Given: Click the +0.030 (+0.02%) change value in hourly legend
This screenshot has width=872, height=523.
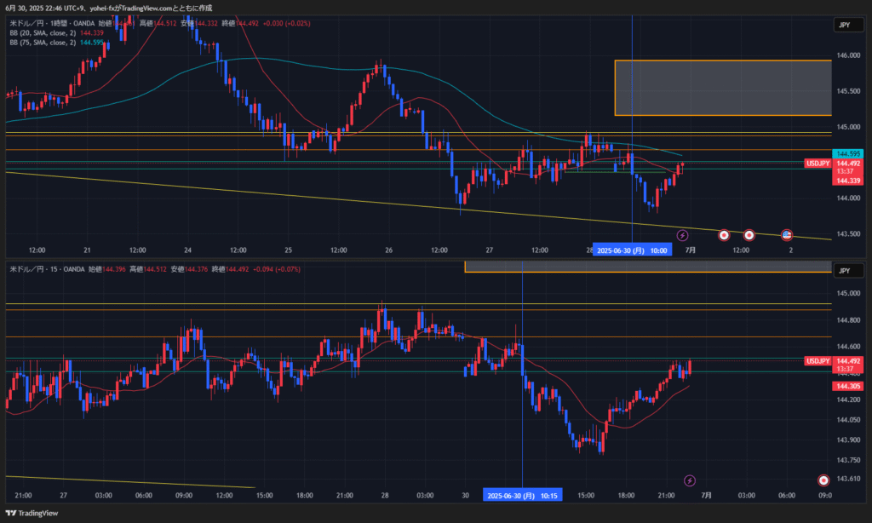Looking at the screenshot, I should point(286,23).
